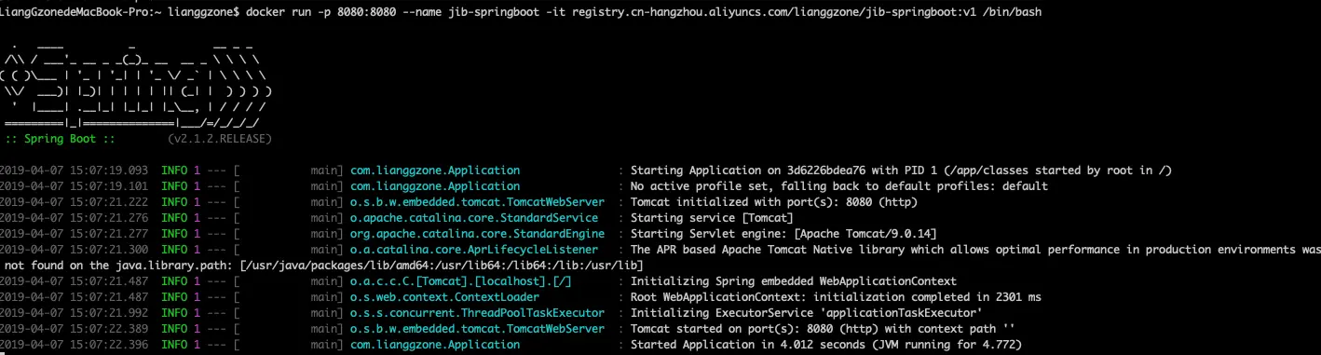Image resolution: width=1321 pixels, height=355 pixels.
Task: Click the INFO level on the 15:07:21.992 row
Action: [x=174, y=313]
